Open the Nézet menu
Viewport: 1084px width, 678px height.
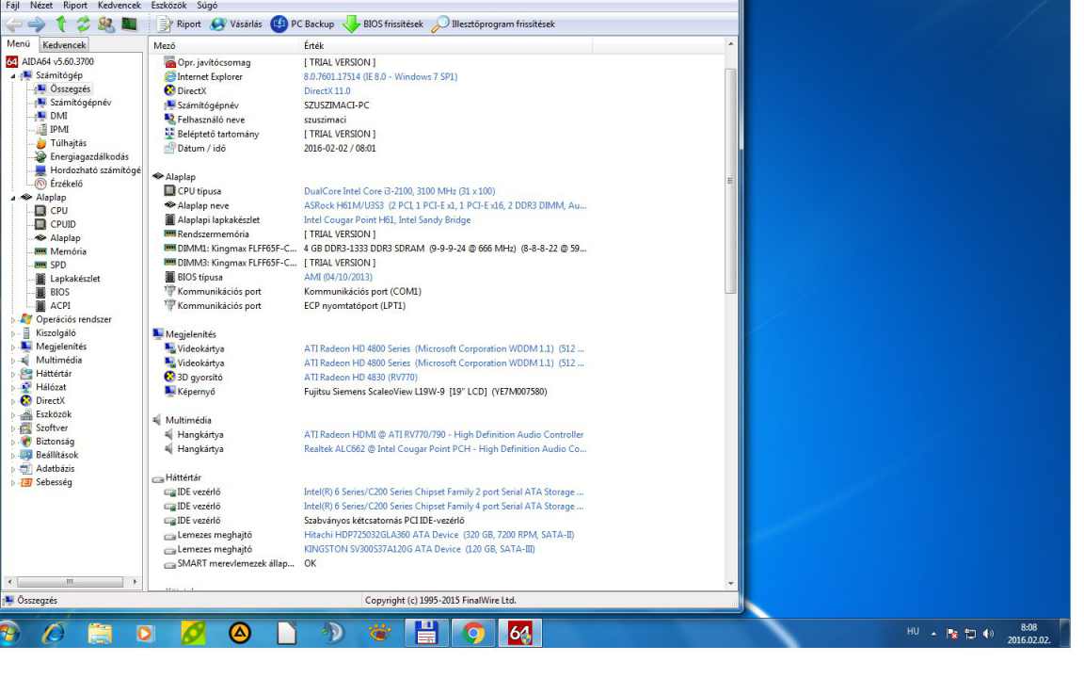pyautogui.click(x=41, y=5)
